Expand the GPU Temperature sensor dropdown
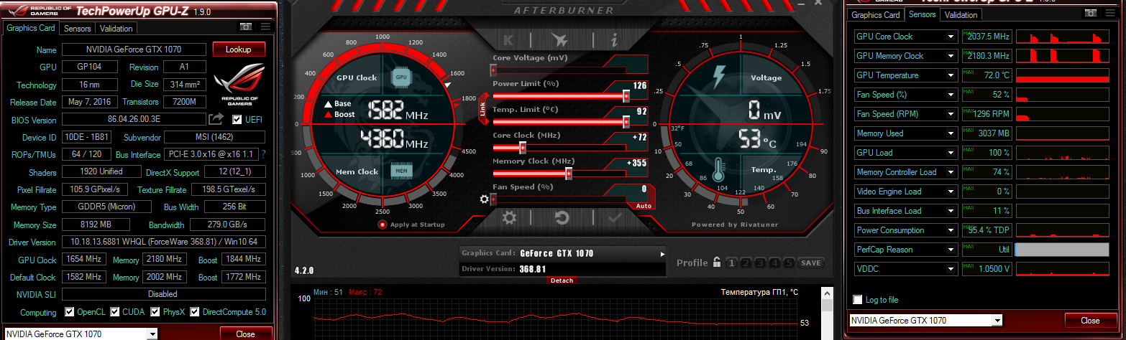Screen dimensions: 1126x340 tap(951, 75)
